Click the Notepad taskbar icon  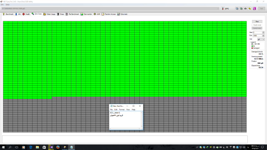tap(71, 147)
